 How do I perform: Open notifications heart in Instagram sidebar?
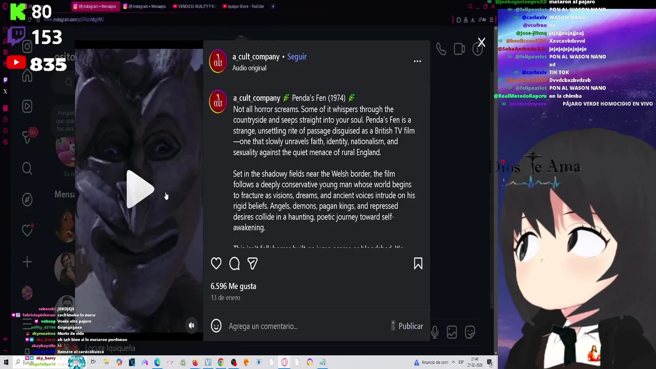coord(27,231)
